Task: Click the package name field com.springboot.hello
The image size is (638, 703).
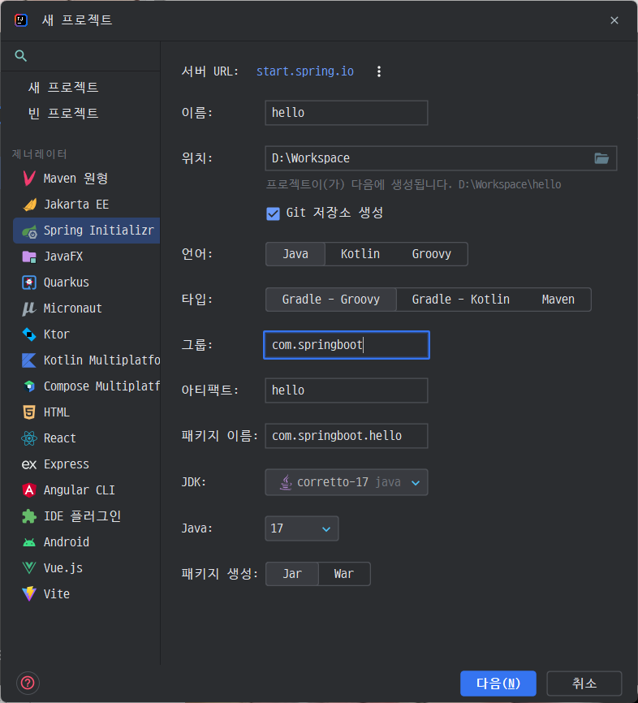Action: coord(347,436)
